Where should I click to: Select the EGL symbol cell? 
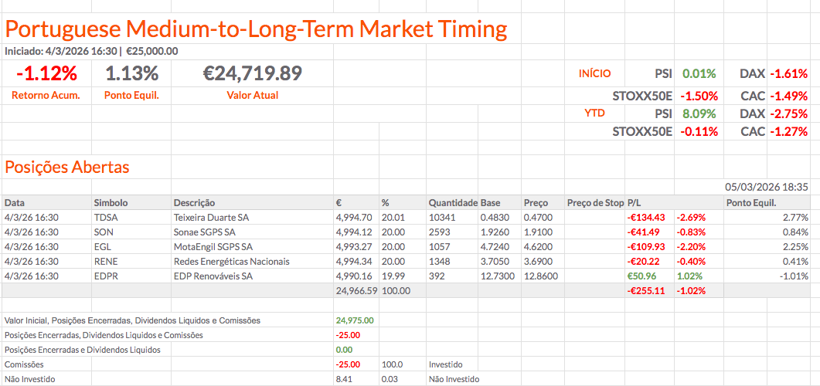point(102,247)
